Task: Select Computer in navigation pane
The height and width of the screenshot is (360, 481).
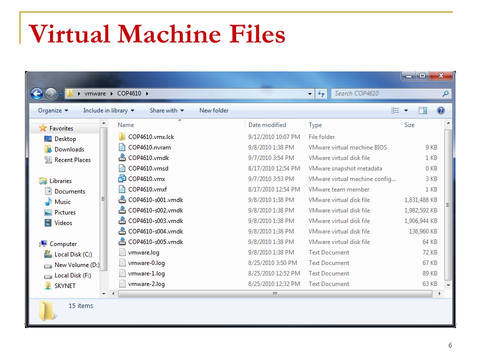Action: (x=63, y=244)
